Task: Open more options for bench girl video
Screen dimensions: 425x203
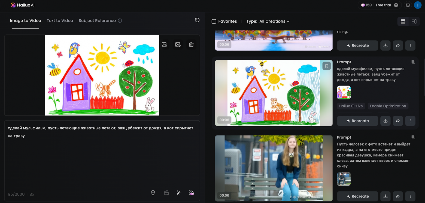Action: pos(410,196)
